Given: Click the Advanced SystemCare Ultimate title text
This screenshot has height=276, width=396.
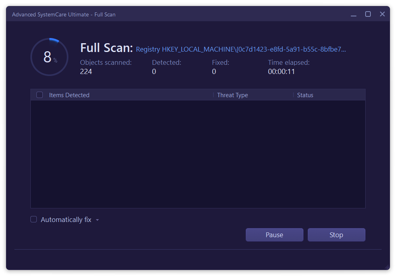Looking at the screenshot, I should (x=63, y=14).
